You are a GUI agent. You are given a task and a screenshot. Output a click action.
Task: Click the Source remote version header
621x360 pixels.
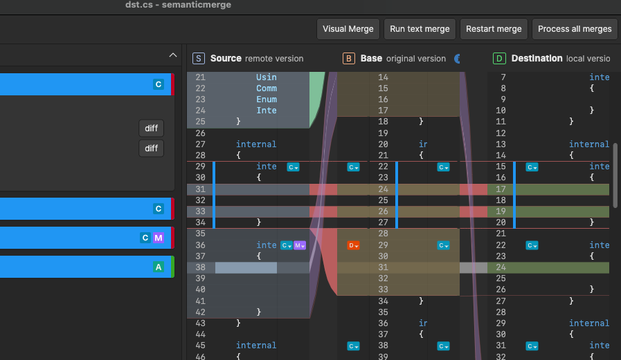tap(257, 59)
